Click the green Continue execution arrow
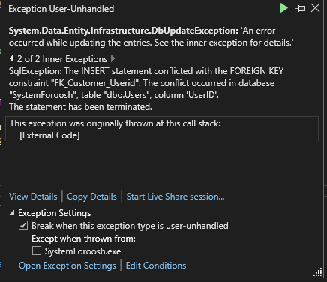The image size is (327, 282). (x=283, y=8)
